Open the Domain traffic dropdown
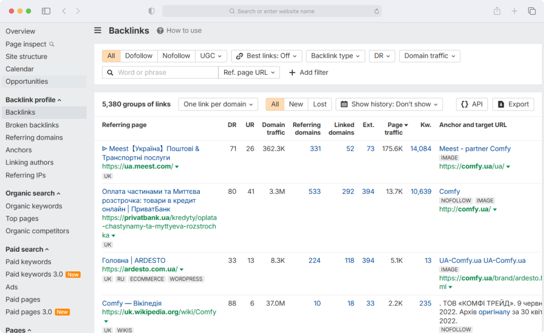Screen dimensions: 544x333 [x=429, y=56]
